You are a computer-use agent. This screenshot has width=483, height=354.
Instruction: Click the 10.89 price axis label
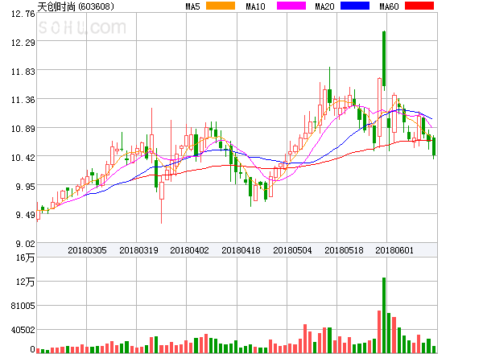(23, 129)
